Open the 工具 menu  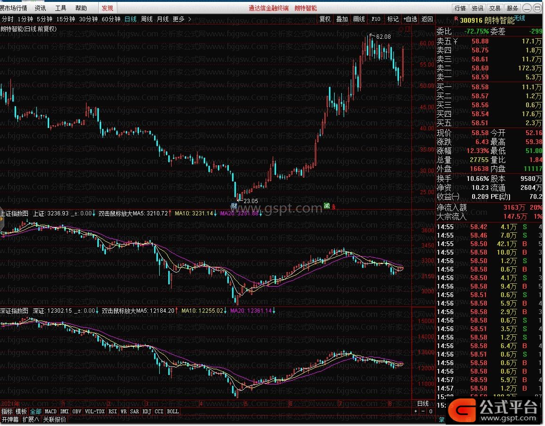61,8
